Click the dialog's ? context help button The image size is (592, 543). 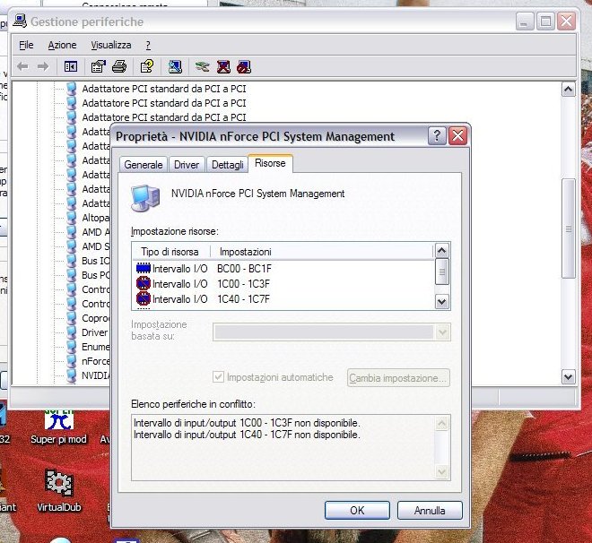(437, 135)
